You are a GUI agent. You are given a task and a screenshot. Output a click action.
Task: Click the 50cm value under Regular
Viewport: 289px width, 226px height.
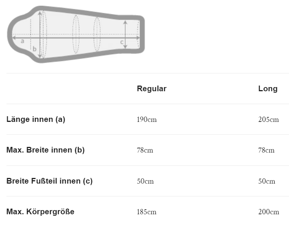(145, 181)
